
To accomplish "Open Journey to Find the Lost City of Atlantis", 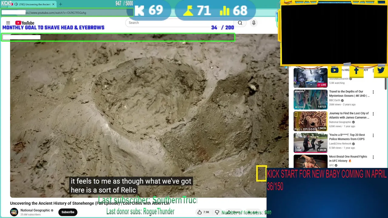I will [x=349, y=115].
